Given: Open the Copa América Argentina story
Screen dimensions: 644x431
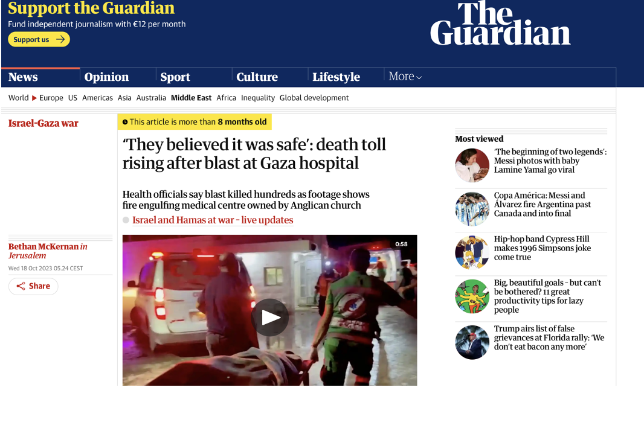Looking at the screenshot, I should click(x=542, y=205).
